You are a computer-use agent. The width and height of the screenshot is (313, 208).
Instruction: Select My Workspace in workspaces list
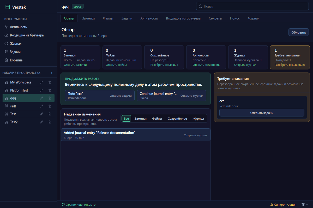coord(21,82)
